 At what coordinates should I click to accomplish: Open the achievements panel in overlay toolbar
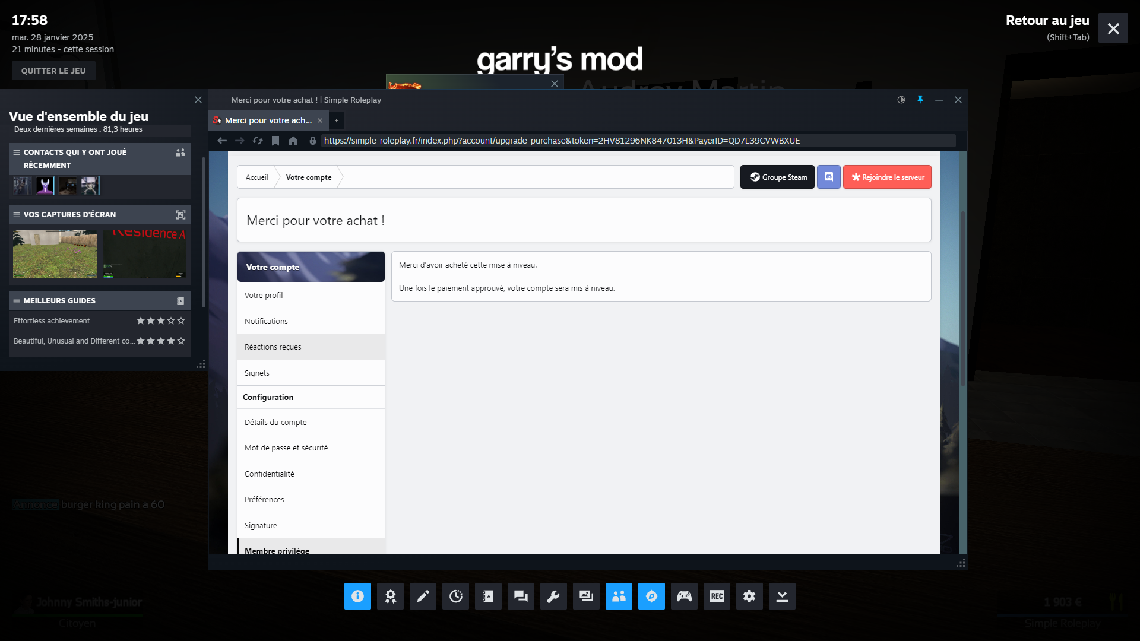[x=390, y=596]
